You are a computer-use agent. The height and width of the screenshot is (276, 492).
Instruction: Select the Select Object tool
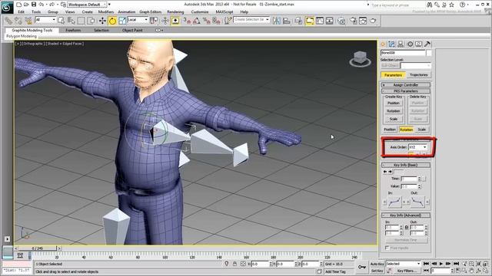(x=61, y=21)
